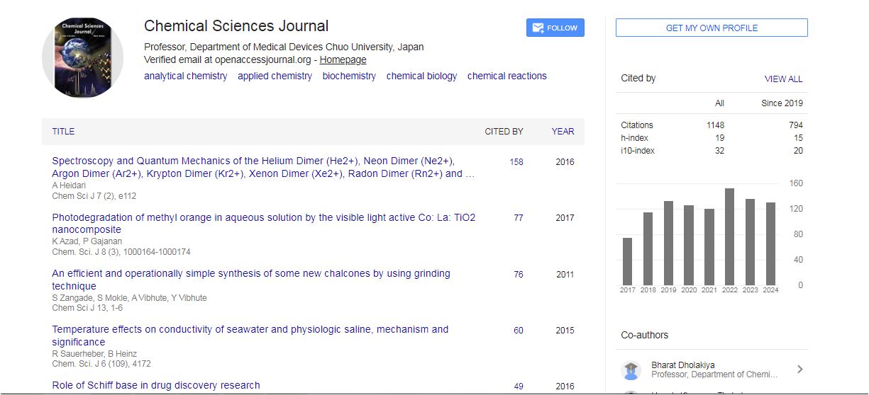Open the Homepage link
The height and width of the screenshot is (395, 869).
tap(343, 59)
